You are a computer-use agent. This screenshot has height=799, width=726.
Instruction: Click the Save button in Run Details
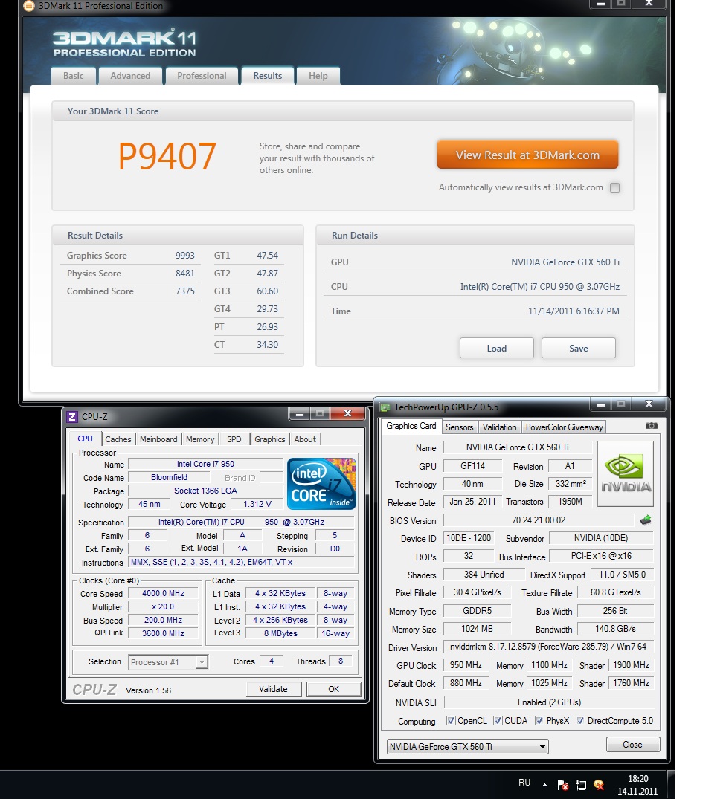tap(579, 348)
